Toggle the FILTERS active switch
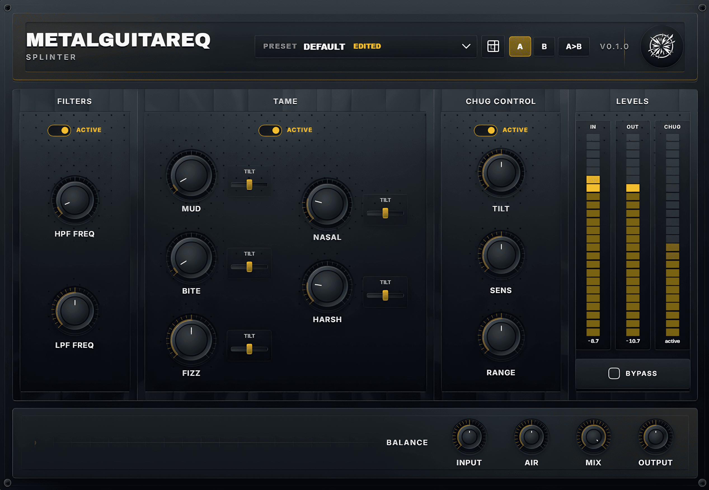 59,130
